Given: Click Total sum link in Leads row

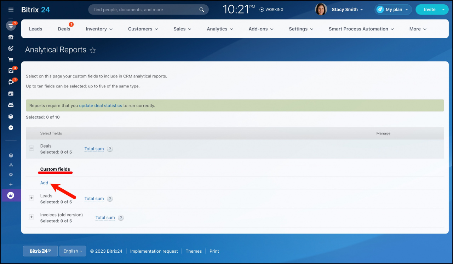Looking at the screenshot, I should [x=94, y=199].
